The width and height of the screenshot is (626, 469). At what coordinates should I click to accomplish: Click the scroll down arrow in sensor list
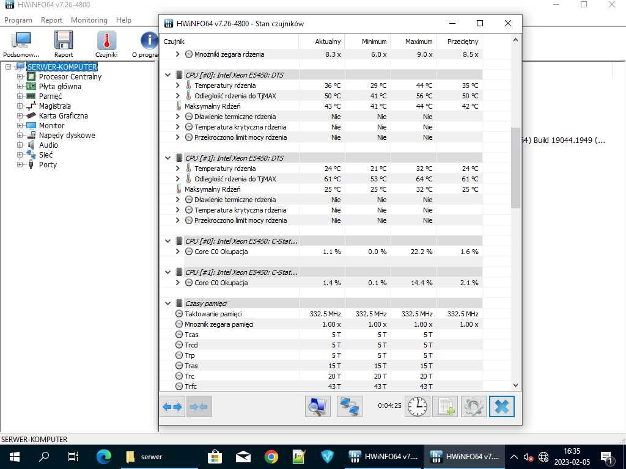515,385
